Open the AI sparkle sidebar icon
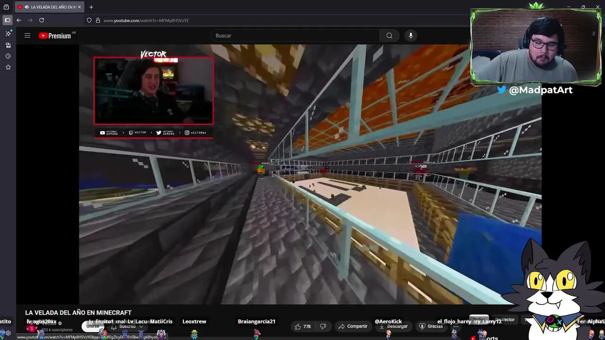The image size is (605, 340). pos(8,34)
